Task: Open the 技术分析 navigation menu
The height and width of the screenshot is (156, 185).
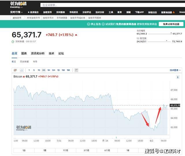Action: 100,12
